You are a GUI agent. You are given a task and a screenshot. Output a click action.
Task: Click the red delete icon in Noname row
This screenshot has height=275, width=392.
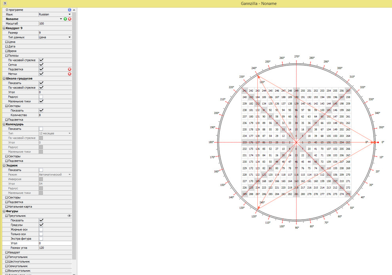(70, 19)
